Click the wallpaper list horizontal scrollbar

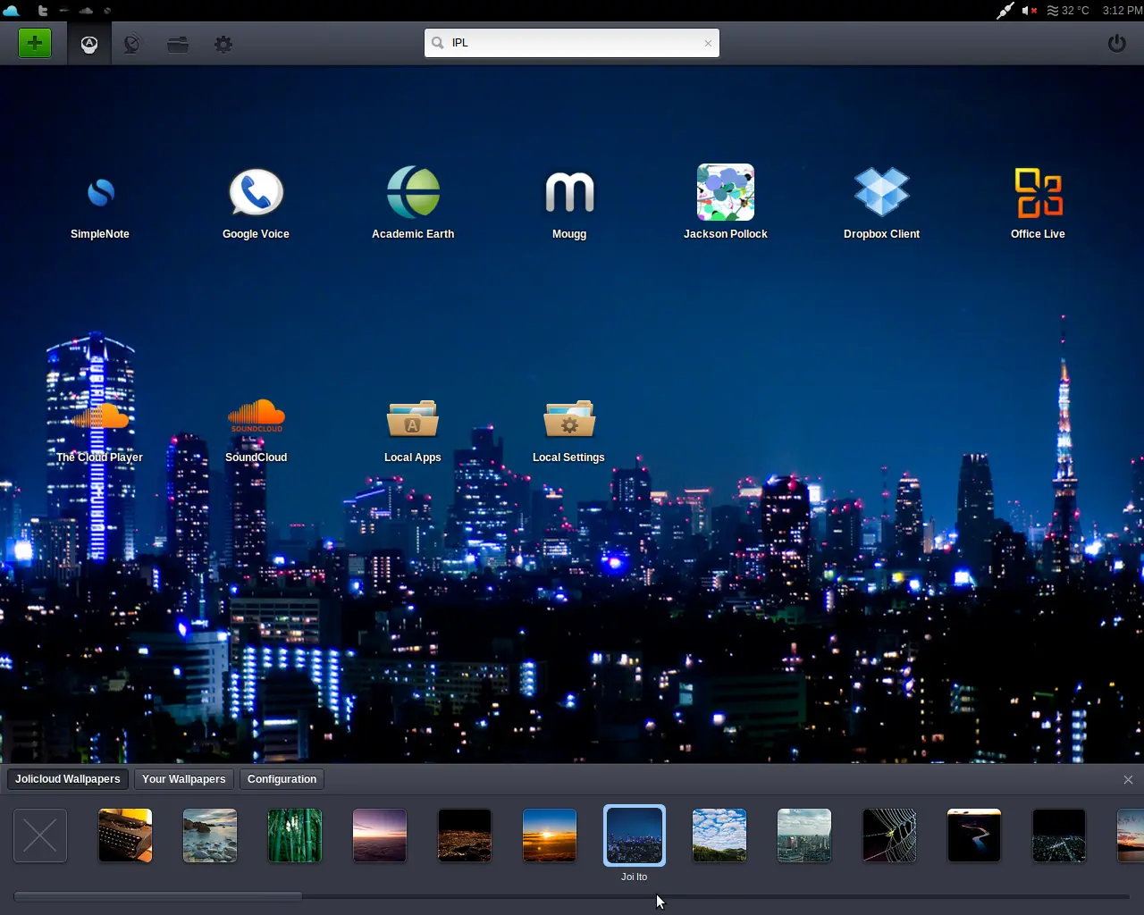[572, 896]
